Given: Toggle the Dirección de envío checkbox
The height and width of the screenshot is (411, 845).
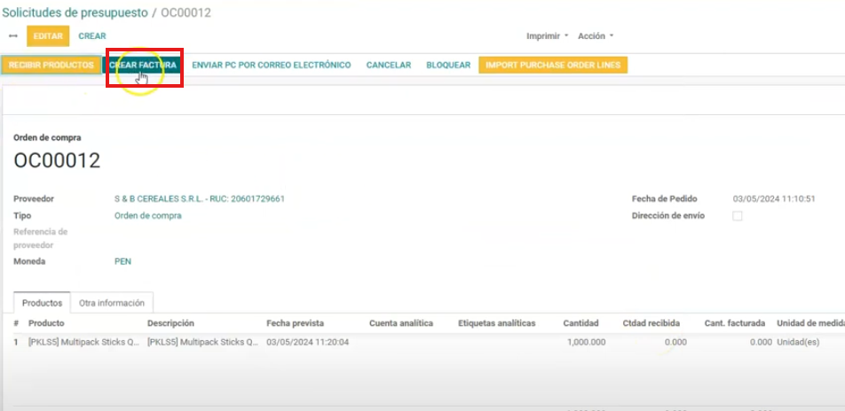Looking at the screenshot, I should point(738,216).
